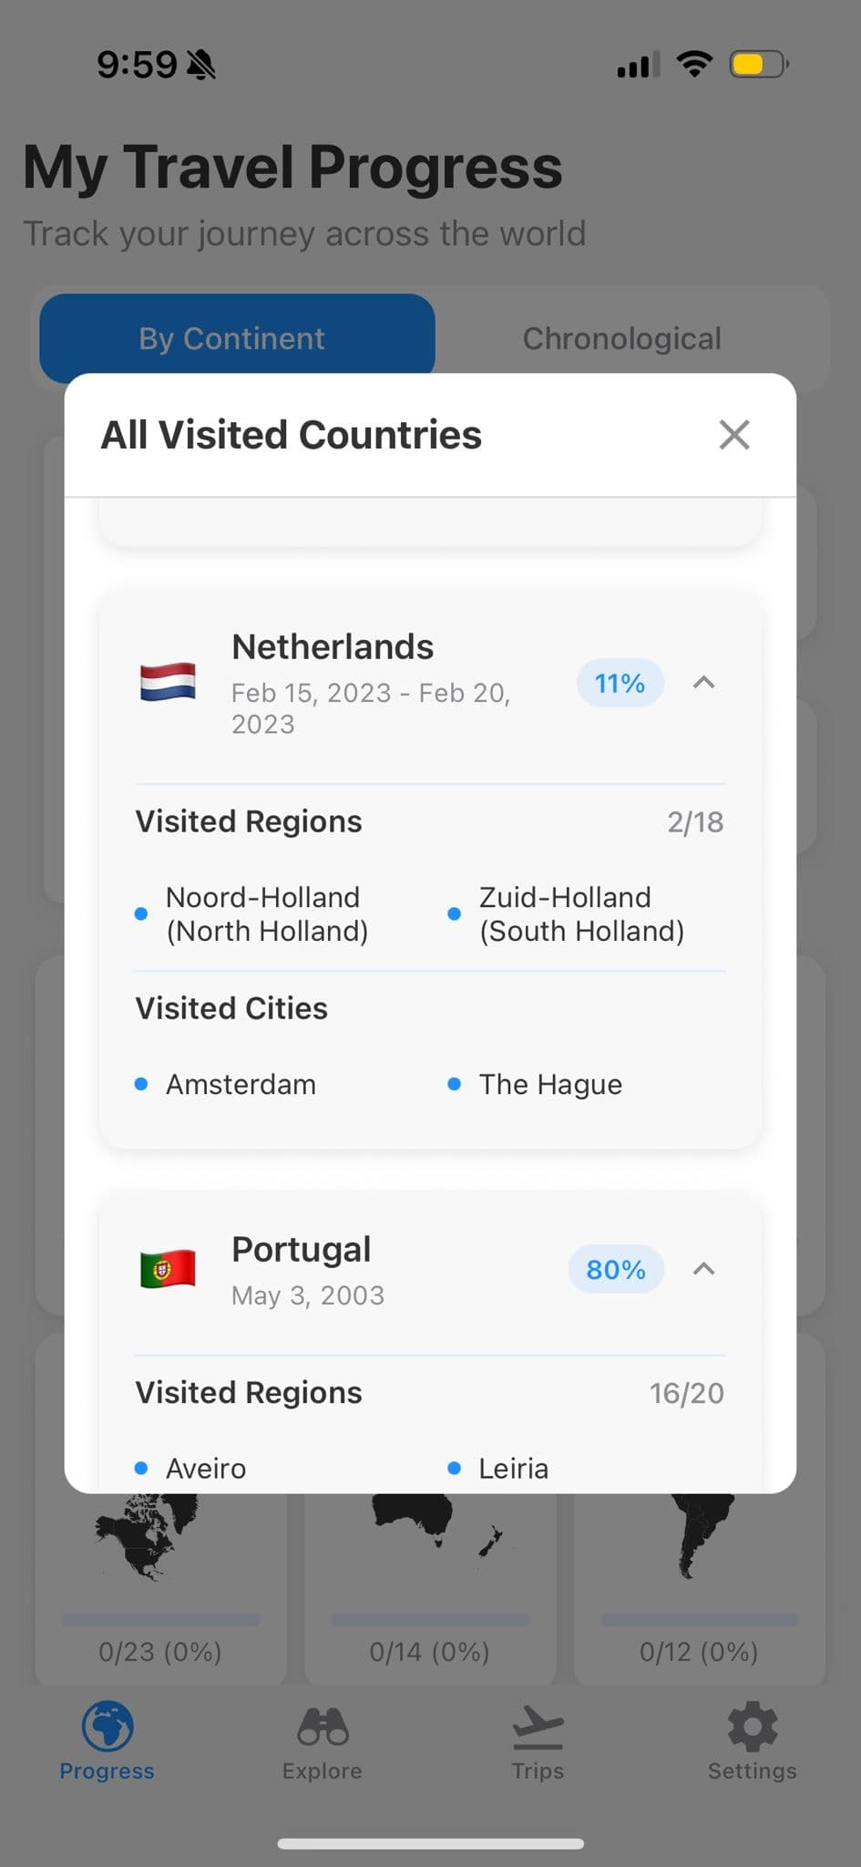Open the Explore binoculars icon
861x1867 pixels.
[x=323, y=1726]
